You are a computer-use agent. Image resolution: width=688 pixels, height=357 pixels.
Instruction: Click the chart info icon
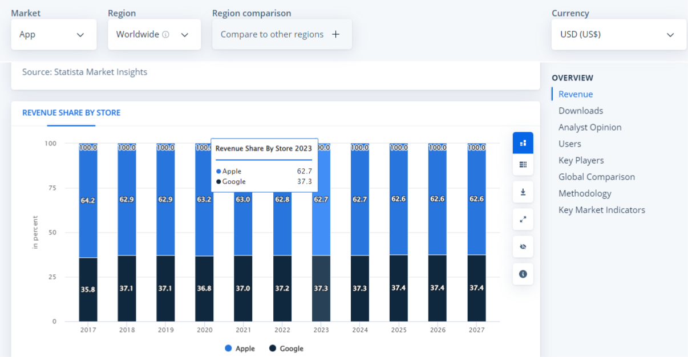(523, 274)
